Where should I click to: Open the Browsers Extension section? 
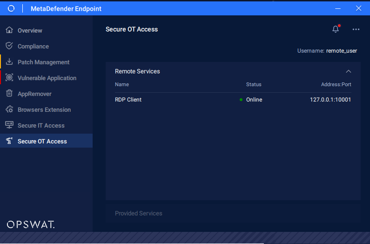[x=46, y=109]
